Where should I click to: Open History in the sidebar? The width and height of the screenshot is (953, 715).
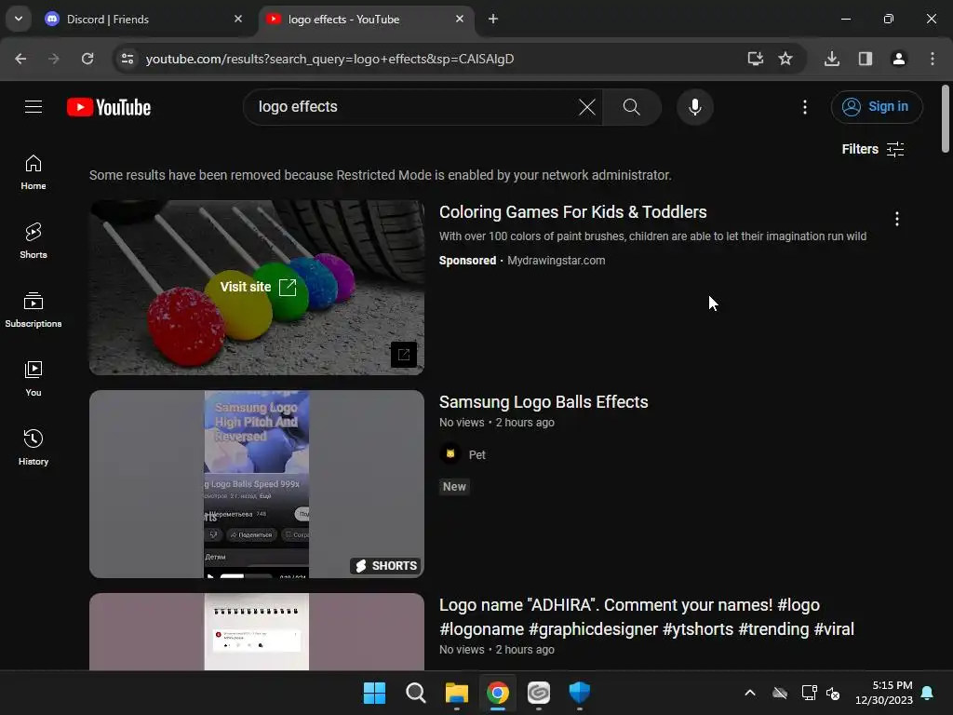[x=34, y=448]
